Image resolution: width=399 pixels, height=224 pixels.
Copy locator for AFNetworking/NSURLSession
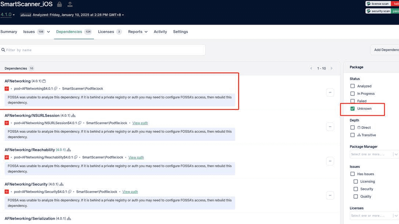pyautogui.click(x=80, y=123)
